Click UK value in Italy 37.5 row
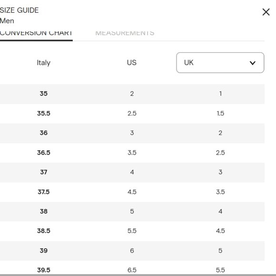The height and width of the screenshot is (276, 276). pos(220,192)
